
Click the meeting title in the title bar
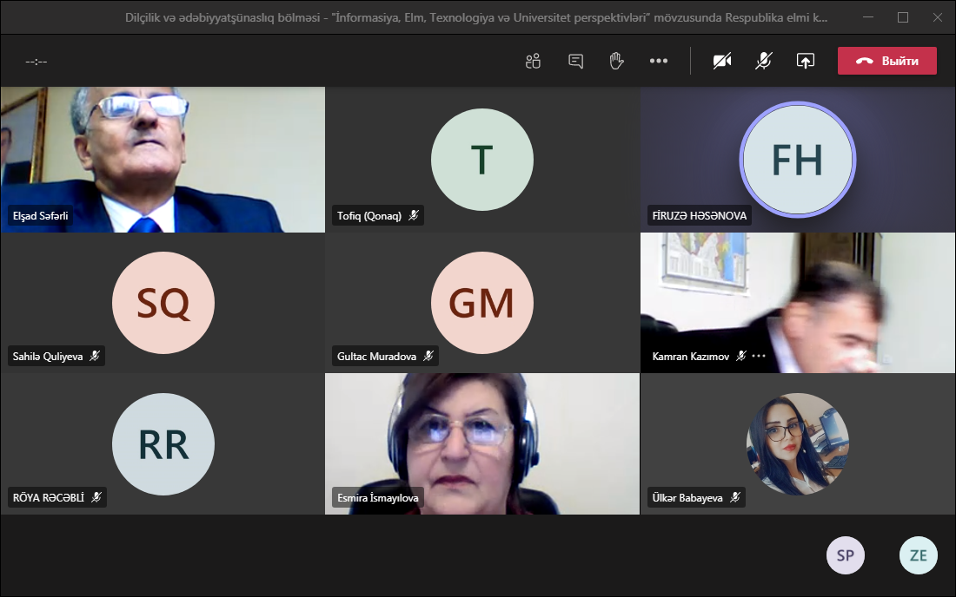[476, 17]
